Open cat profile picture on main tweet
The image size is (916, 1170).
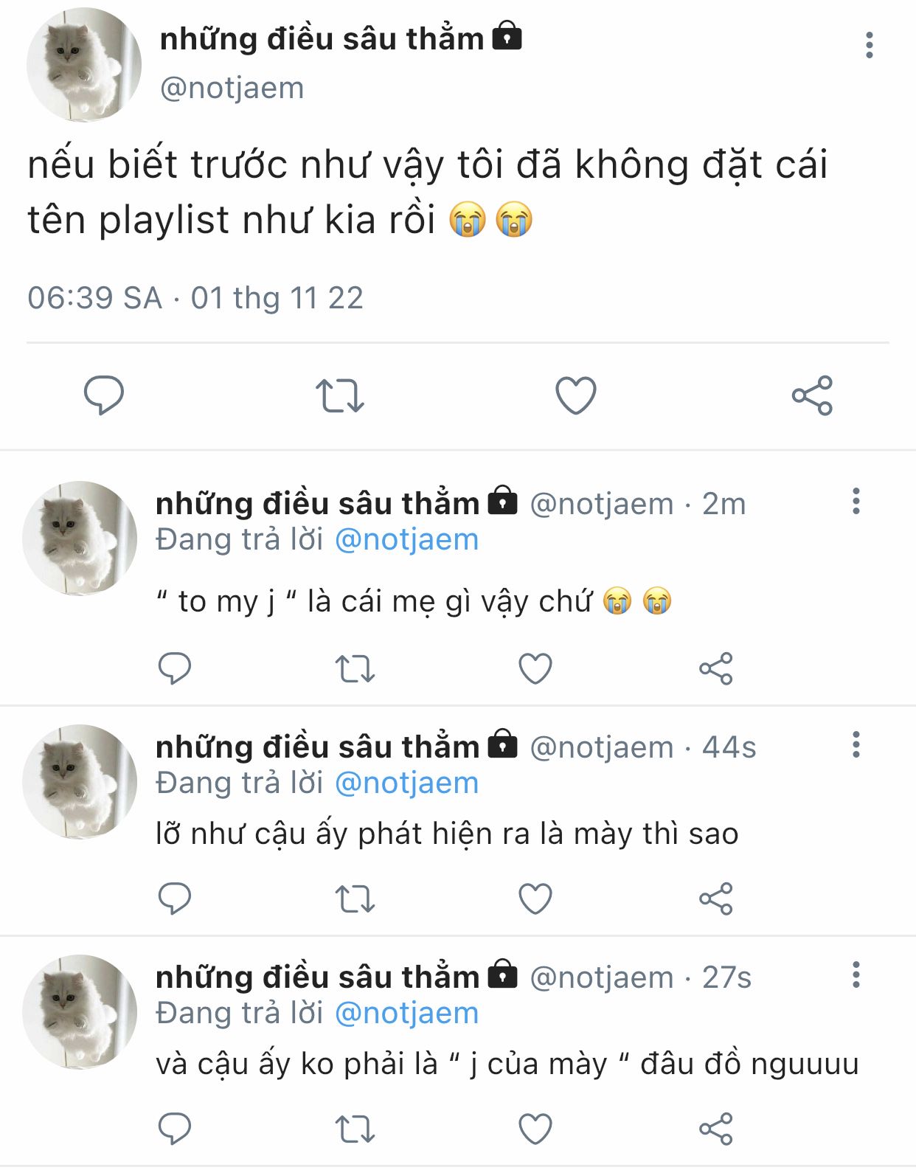83,65
